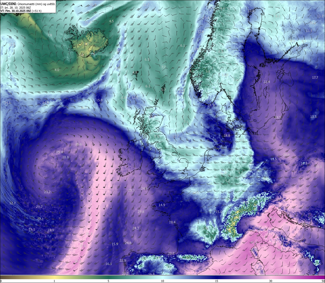This screenshot has width=325, height=283.
Task: Click the 4.0 value southwest of Iceland
Action: tap(57, 70)
